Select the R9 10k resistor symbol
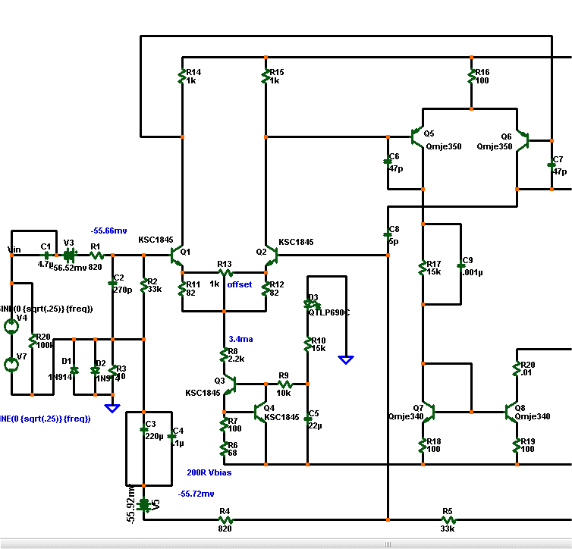Image resolution: width=572 pixels, height=549 pixels. click(284, 384)
